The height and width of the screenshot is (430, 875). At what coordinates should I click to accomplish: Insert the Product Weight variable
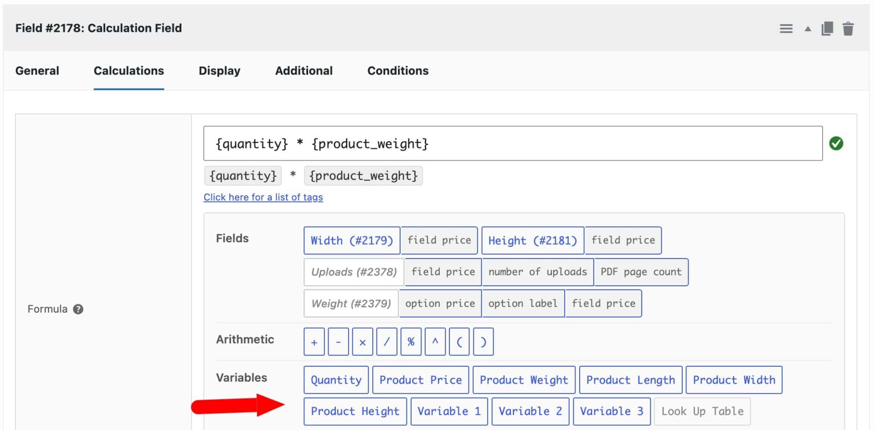(524, 380)
